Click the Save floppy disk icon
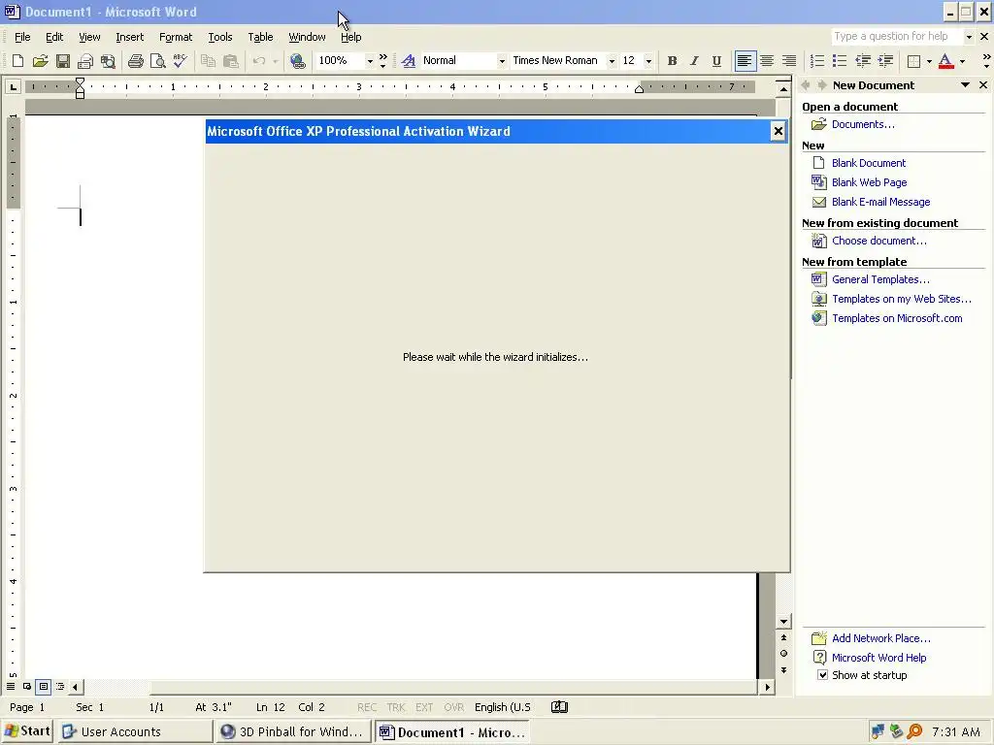Viewport: 994px width, 745px height. pyautogui.click(x=63, y=61)
